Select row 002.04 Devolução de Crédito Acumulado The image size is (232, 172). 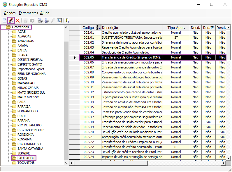(153, 52)
